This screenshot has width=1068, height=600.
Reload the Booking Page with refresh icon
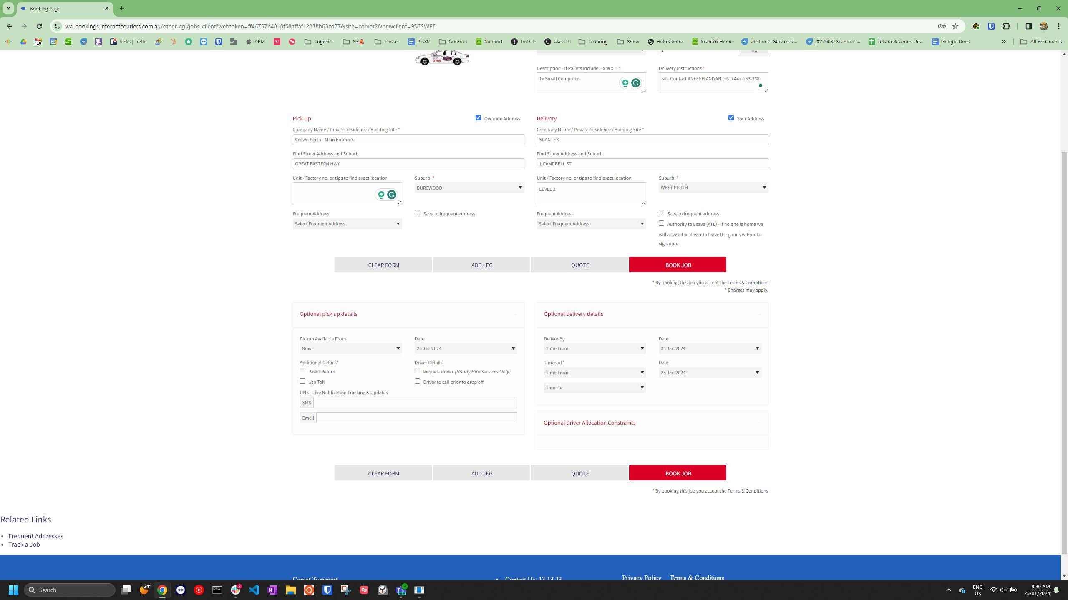[39, 26]
